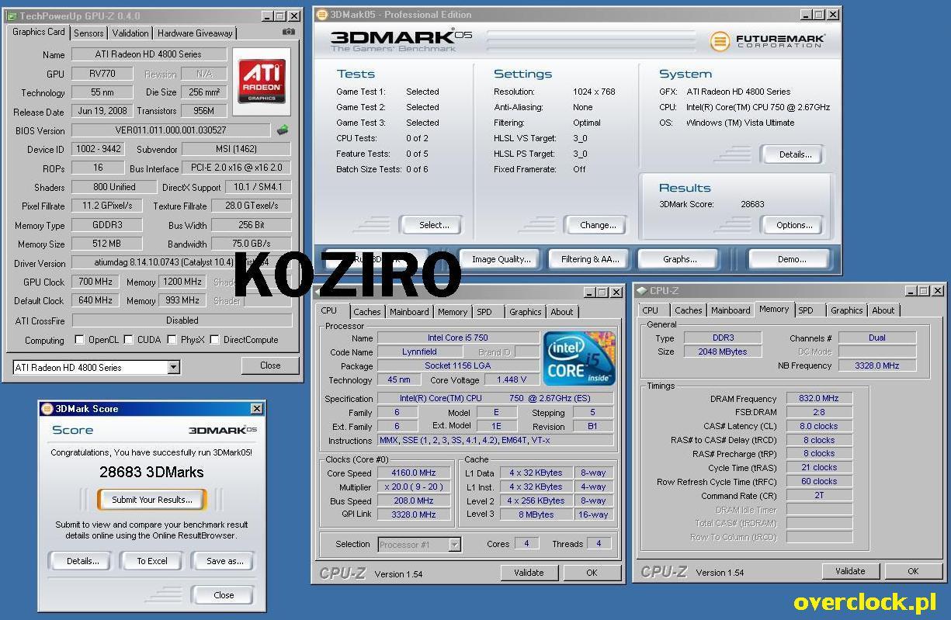Screen dimensions: 951x620
Task: Open SPD tab in left CPU-Z window
Action: [484, 311]
